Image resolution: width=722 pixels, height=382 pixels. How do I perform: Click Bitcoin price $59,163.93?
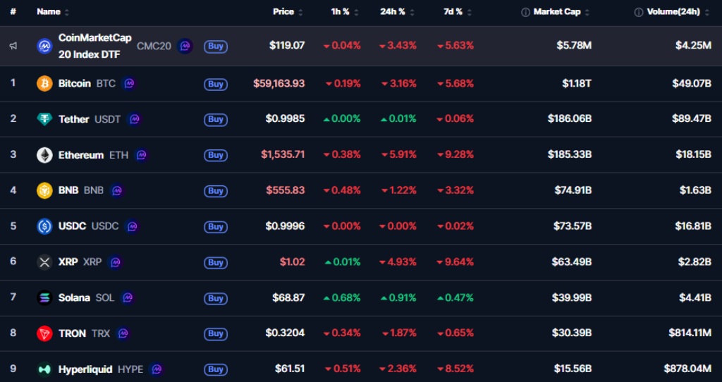coord(279,84)
